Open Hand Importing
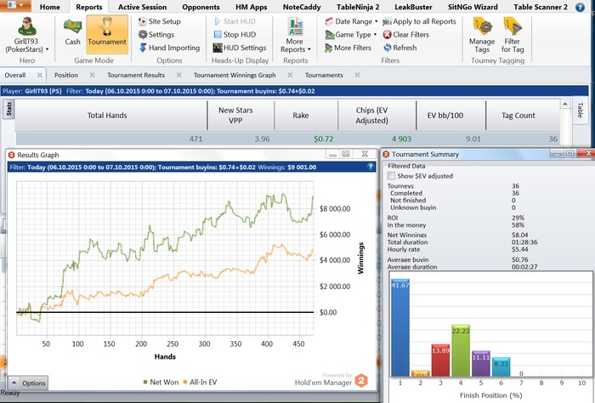The image size is (595, 403). (x=170, y=48)
